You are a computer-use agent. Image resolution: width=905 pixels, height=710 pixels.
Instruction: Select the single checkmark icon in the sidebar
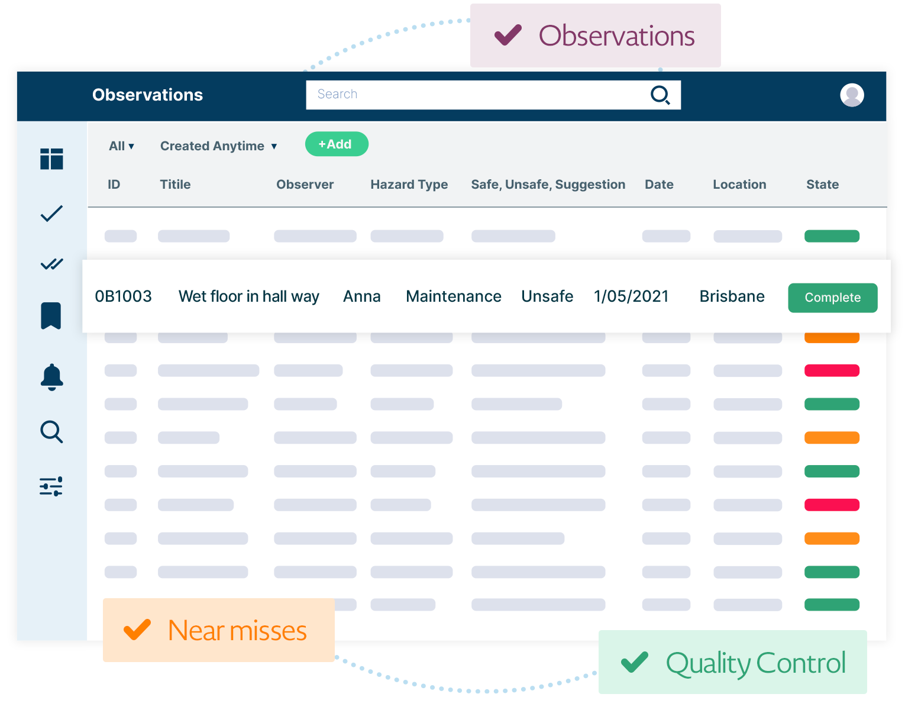[x=51, y=213]
